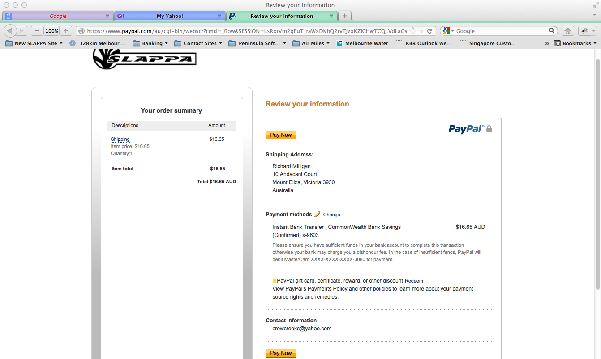The height and width of the screenshot is (359, 601).
Task: Click the forward navigation arrow
Action: [22, 31]
